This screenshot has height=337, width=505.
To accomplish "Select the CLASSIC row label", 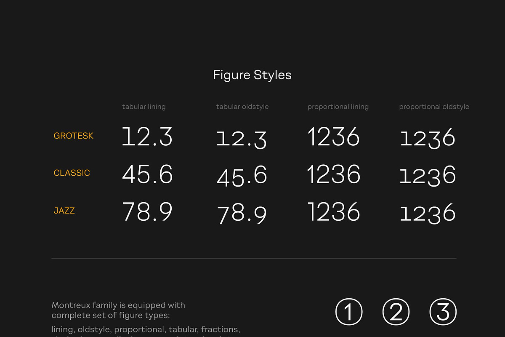I will click(72, 173).
